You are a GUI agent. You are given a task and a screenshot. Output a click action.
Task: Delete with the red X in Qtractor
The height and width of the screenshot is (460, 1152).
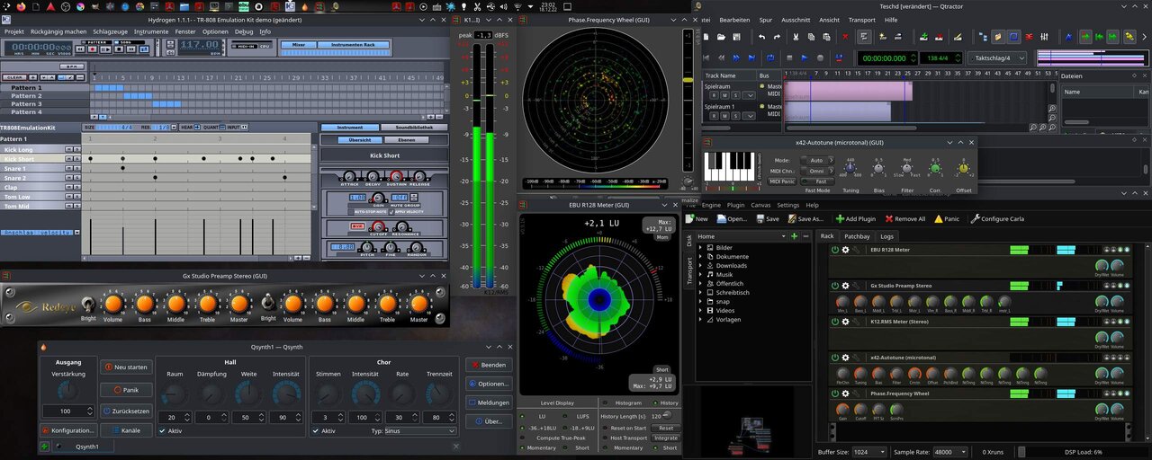(x=845, y=37)
